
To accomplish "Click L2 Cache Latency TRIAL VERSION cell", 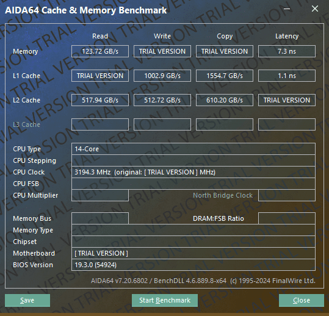I will pos(287,100).
